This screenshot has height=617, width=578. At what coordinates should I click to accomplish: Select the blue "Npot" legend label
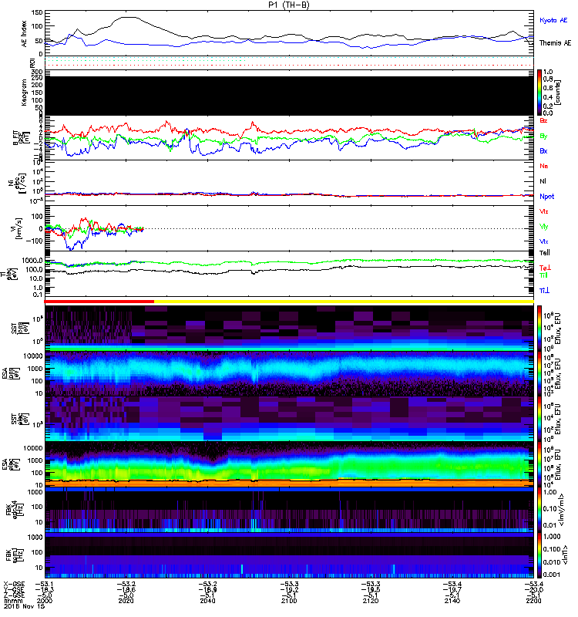click(547, 197)
